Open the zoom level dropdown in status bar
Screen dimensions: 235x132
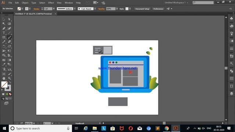pos(34,123)
